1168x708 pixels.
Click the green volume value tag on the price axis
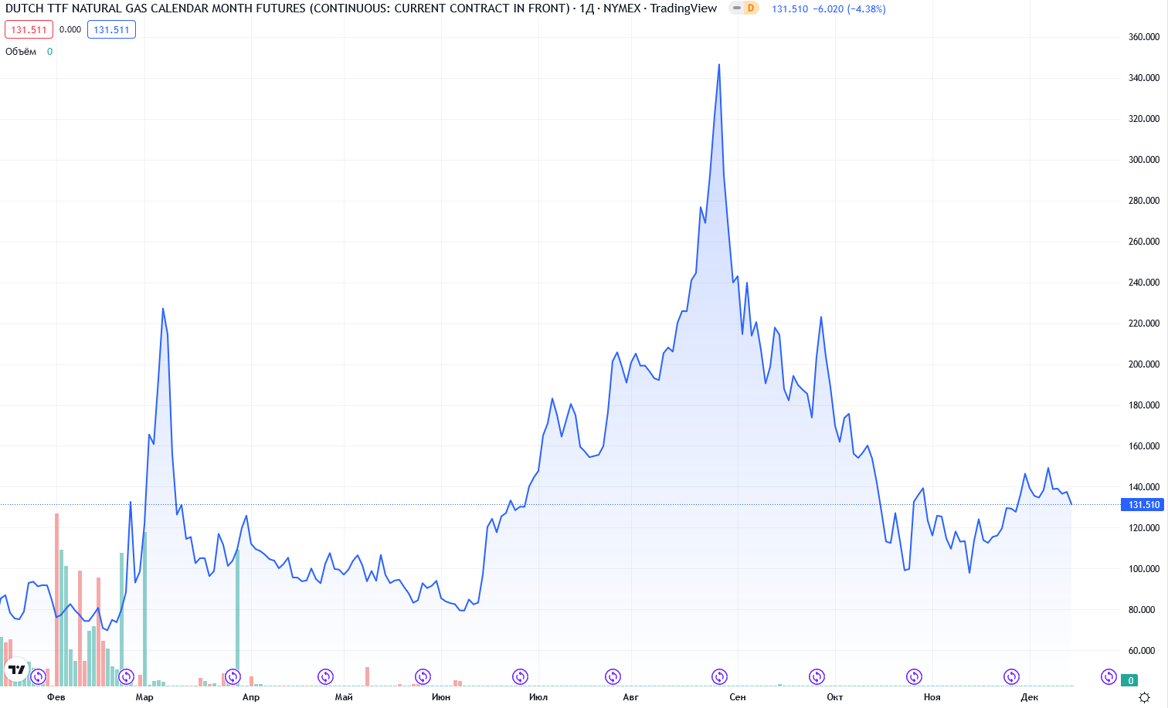(x=1130, y=680)
